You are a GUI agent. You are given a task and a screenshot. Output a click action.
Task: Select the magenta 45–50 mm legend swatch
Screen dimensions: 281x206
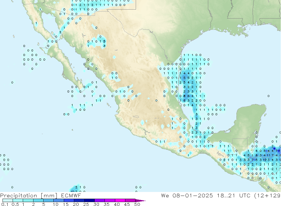click(130, 201)
